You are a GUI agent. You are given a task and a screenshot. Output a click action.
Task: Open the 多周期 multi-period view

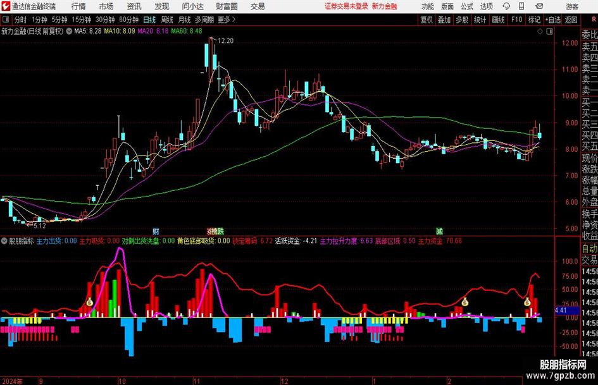click(x=204, y=20)
